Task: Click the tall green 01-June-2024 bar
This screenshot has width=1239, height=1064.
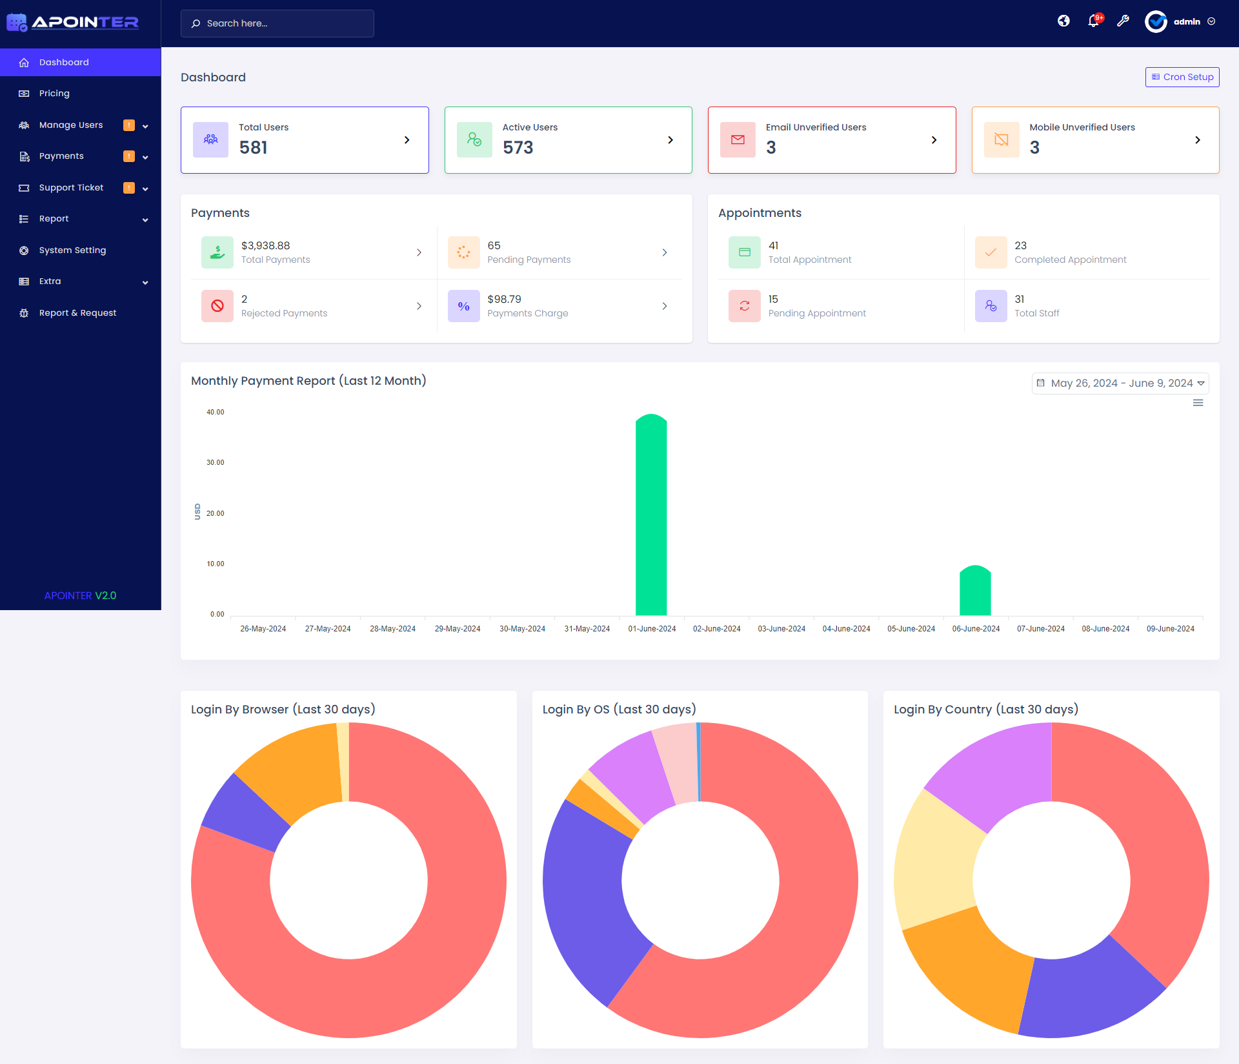Action: point(651,515)
